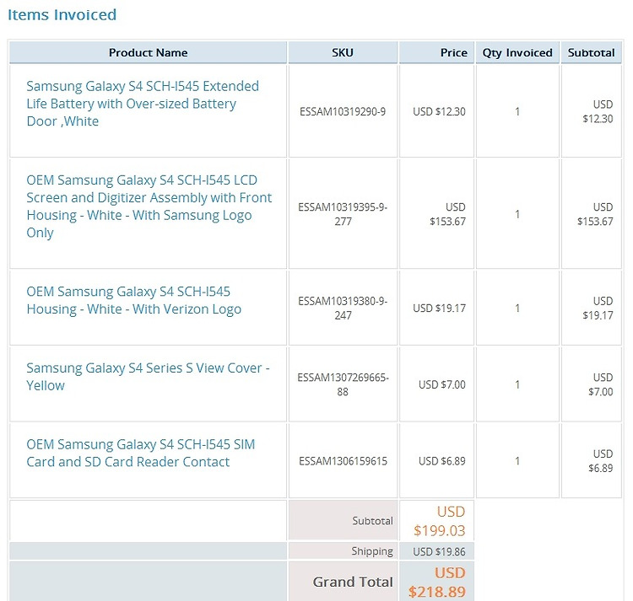Click the USD $19.17 row subtotal
This screenshot has width=633, height=601.
point(598,308)
